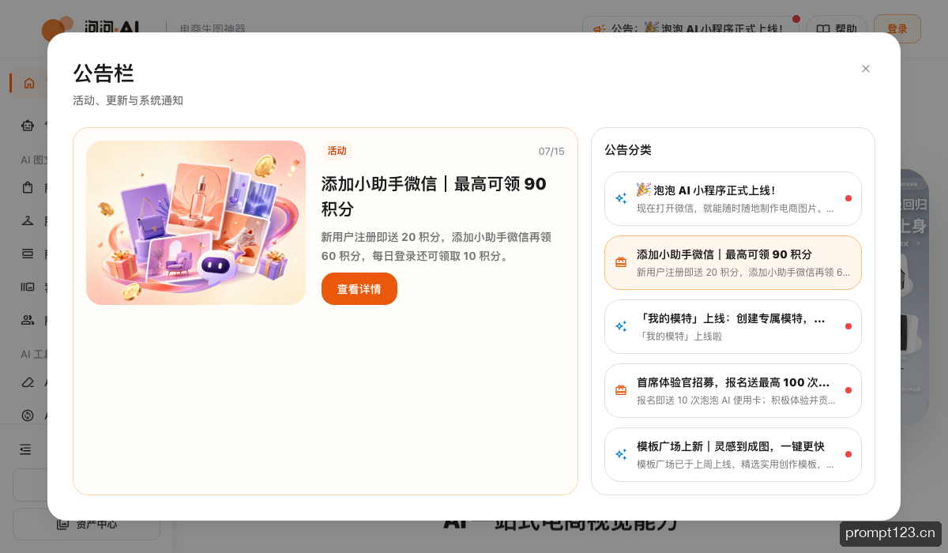Click the paragraph starting 新用户注册即送 20 积分 under the headline
The height and width of the screenshot is (553, 948).
click(x=436, y=246)
